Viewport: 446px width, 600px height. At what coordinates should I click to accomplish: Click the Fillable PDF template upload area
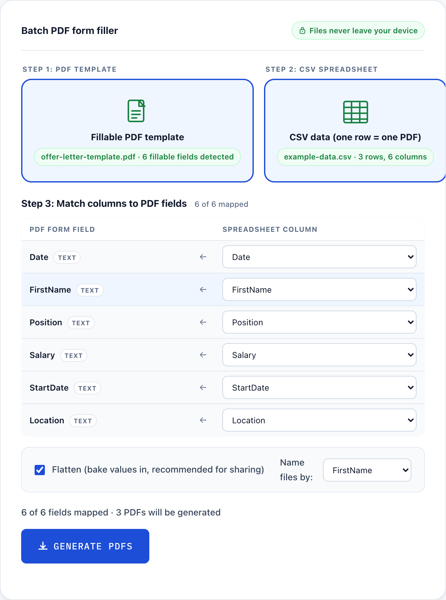tap(137, 131)
